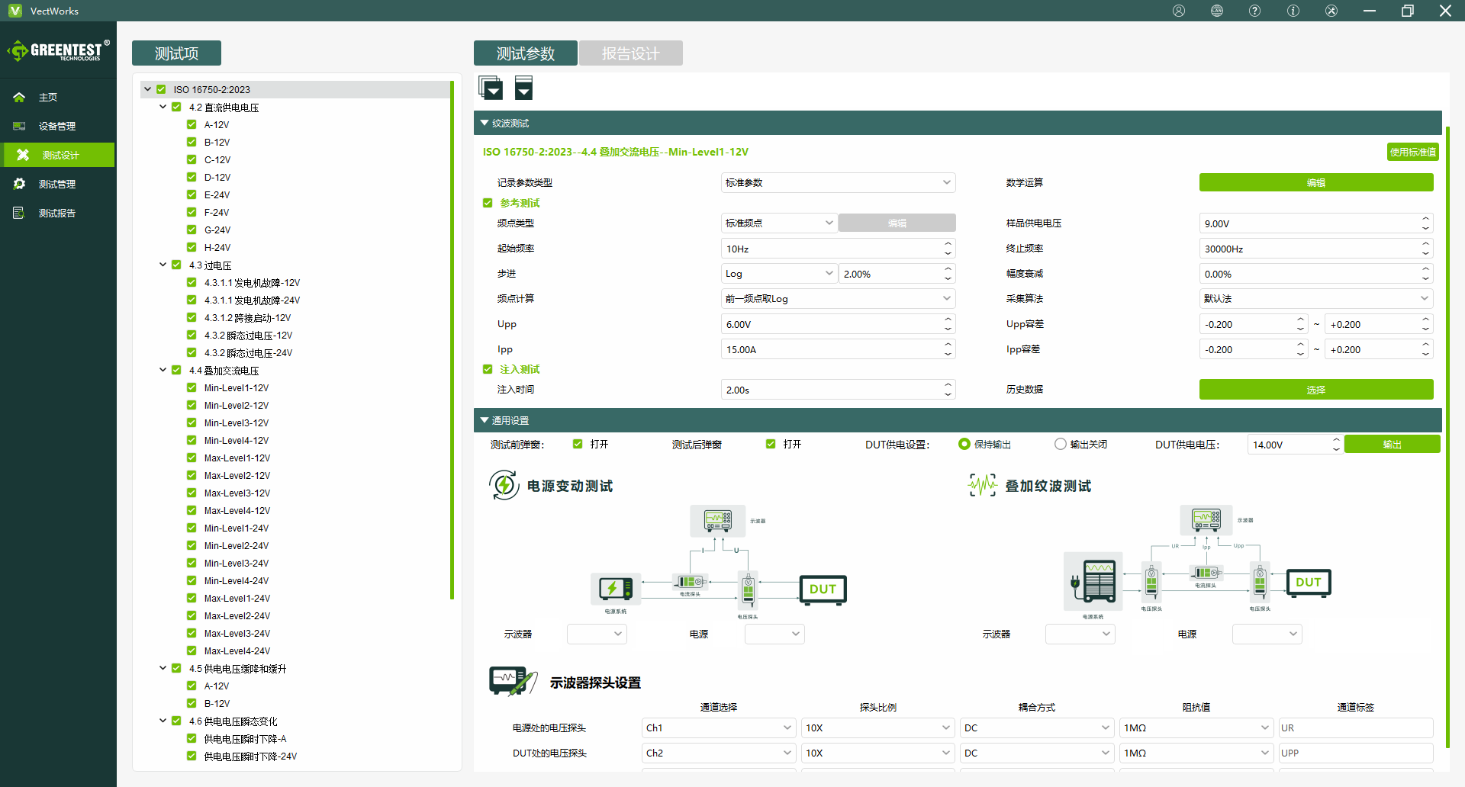Select the 测试参数 tab

[x=525, y=53]
